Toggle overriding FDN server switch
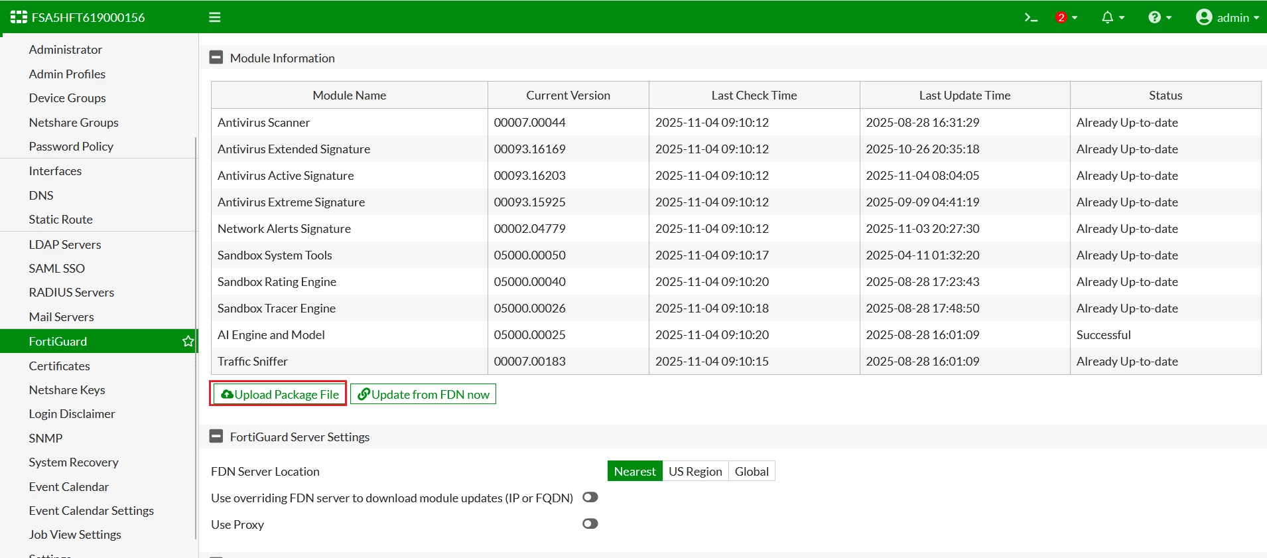1267x558 pixels. [590, 497]
